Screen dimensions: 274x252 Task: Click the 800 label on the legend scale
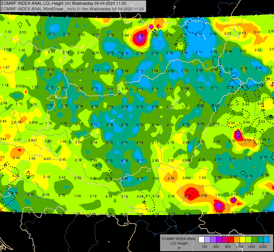(228, 247)
